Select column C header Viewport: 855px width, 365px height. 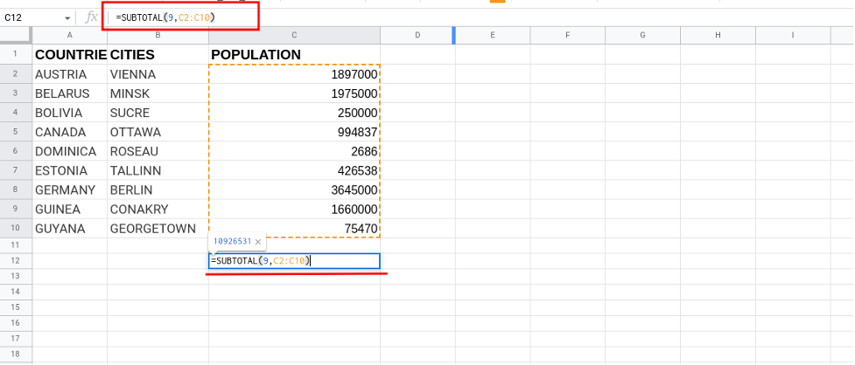[x=294, y=35]
